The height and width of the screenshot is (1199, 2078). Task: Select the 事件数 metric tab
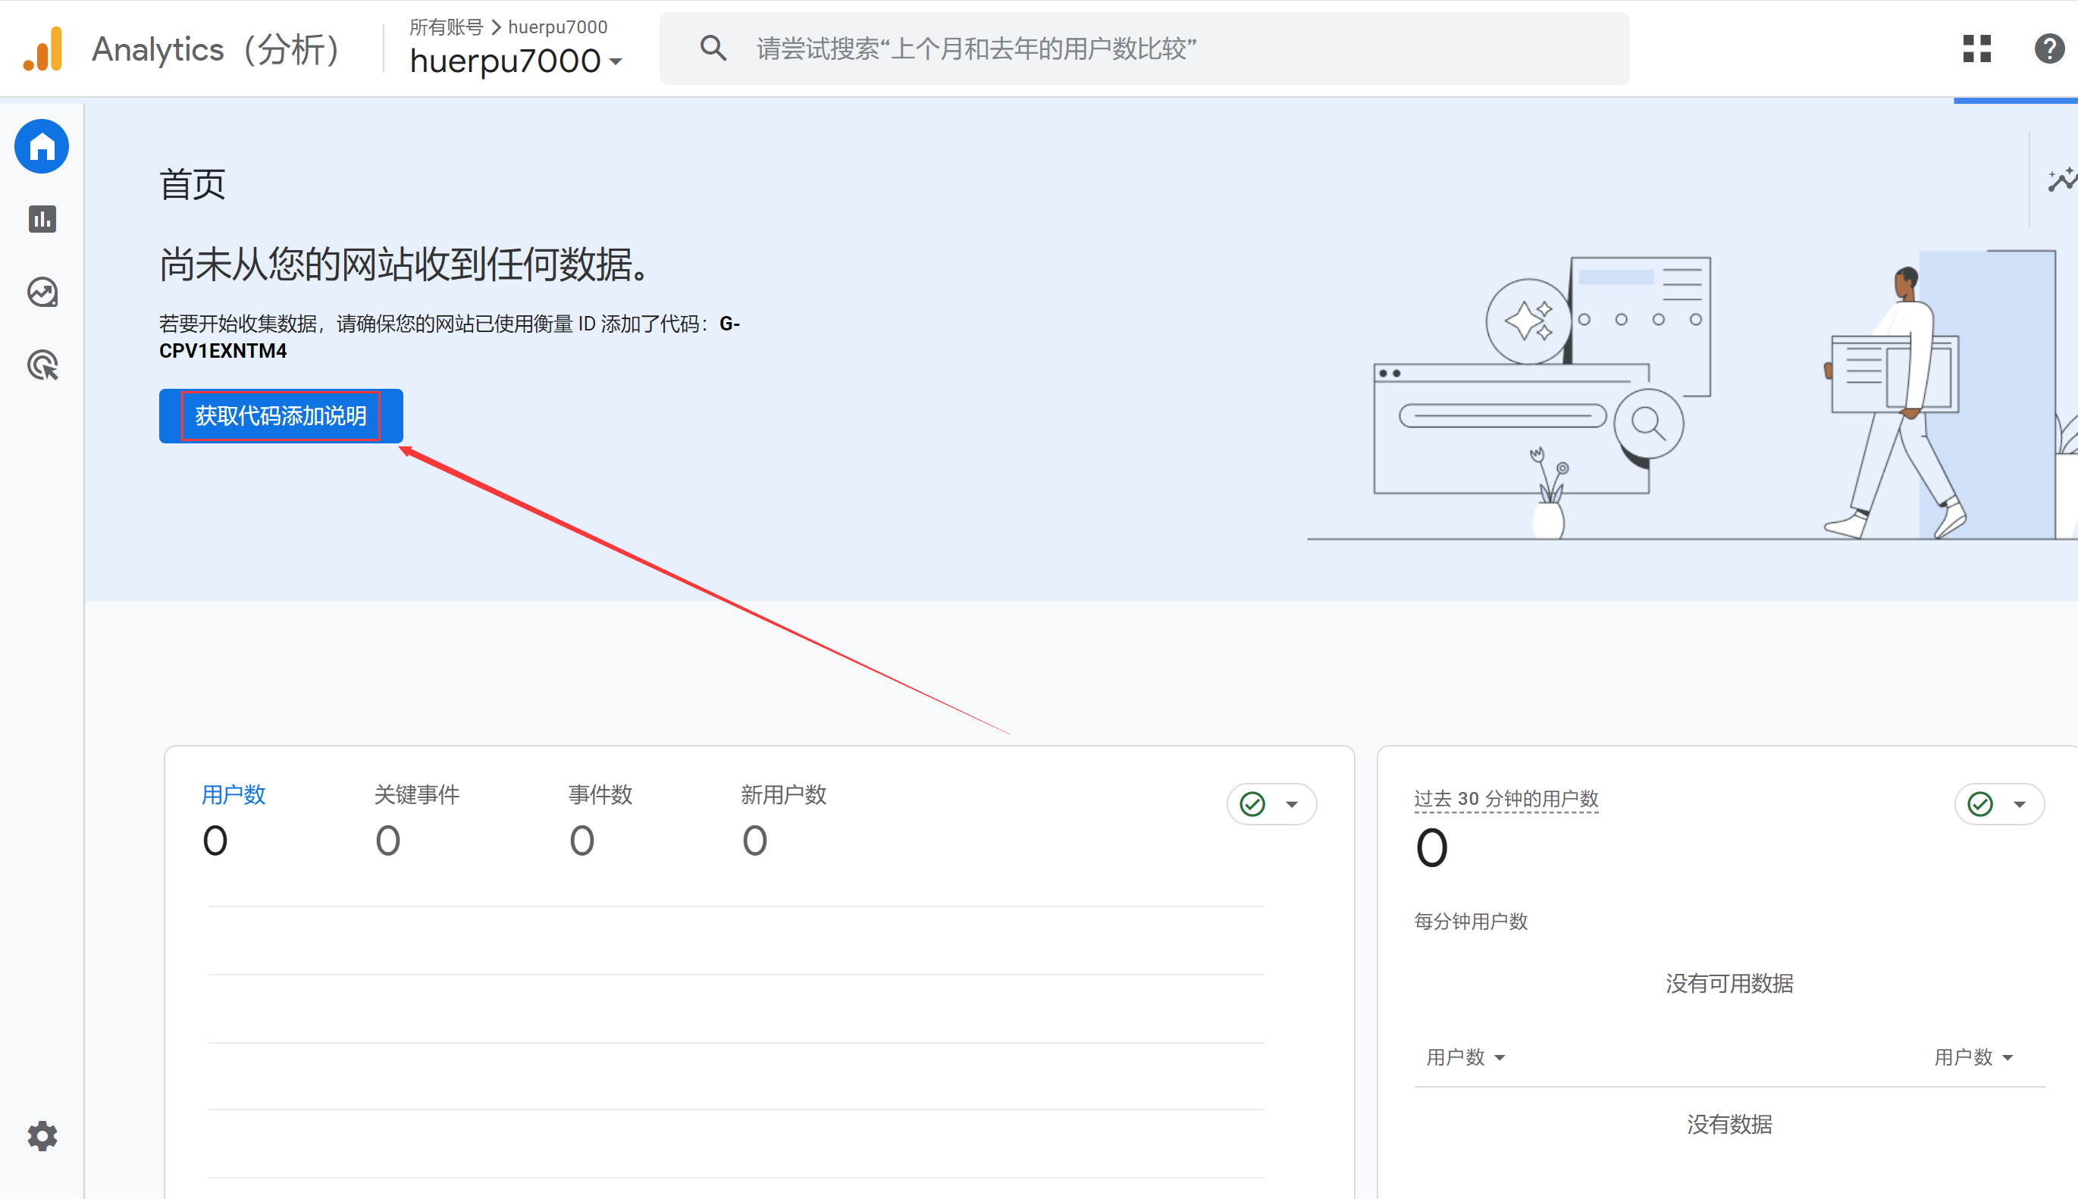coord(600,820)
